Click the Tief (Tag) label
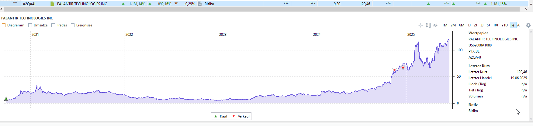533x126 pixels. tap(476, 90)
